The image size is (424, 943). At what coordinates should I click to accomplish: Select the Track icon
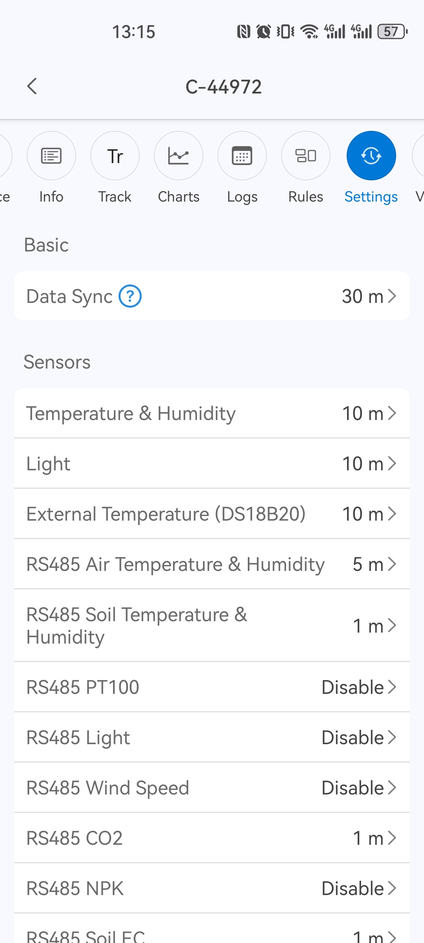[x=115, y=156]
